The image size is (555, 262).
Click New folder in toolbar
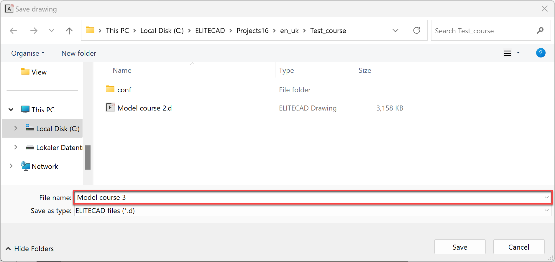pos(79,53)
